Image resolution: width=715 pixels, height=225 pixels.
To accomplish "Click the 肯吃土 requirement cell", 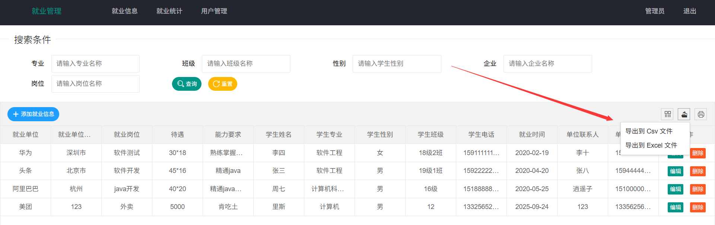I will (228, 207).
